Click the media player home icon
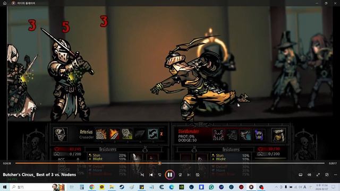This screenshot has width=340, height=191. [5, 3]
